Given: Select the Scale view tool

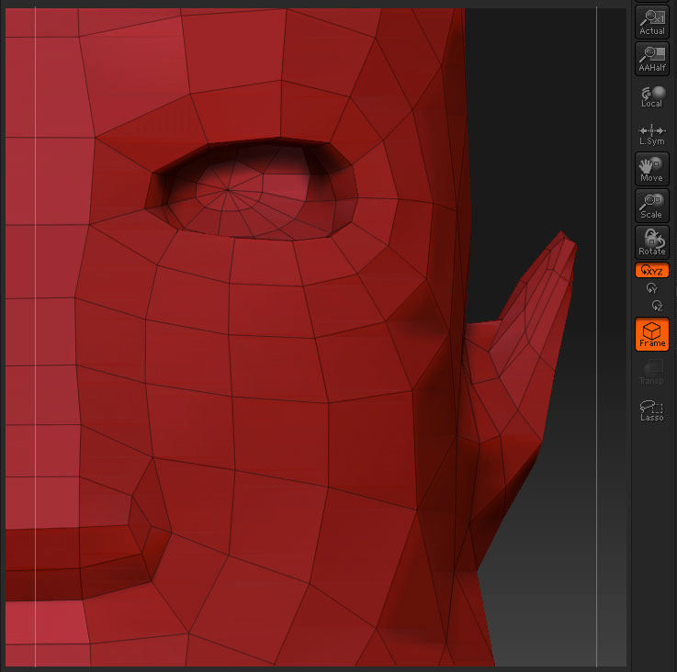Looking at the screenshot, I should point(652,206).
